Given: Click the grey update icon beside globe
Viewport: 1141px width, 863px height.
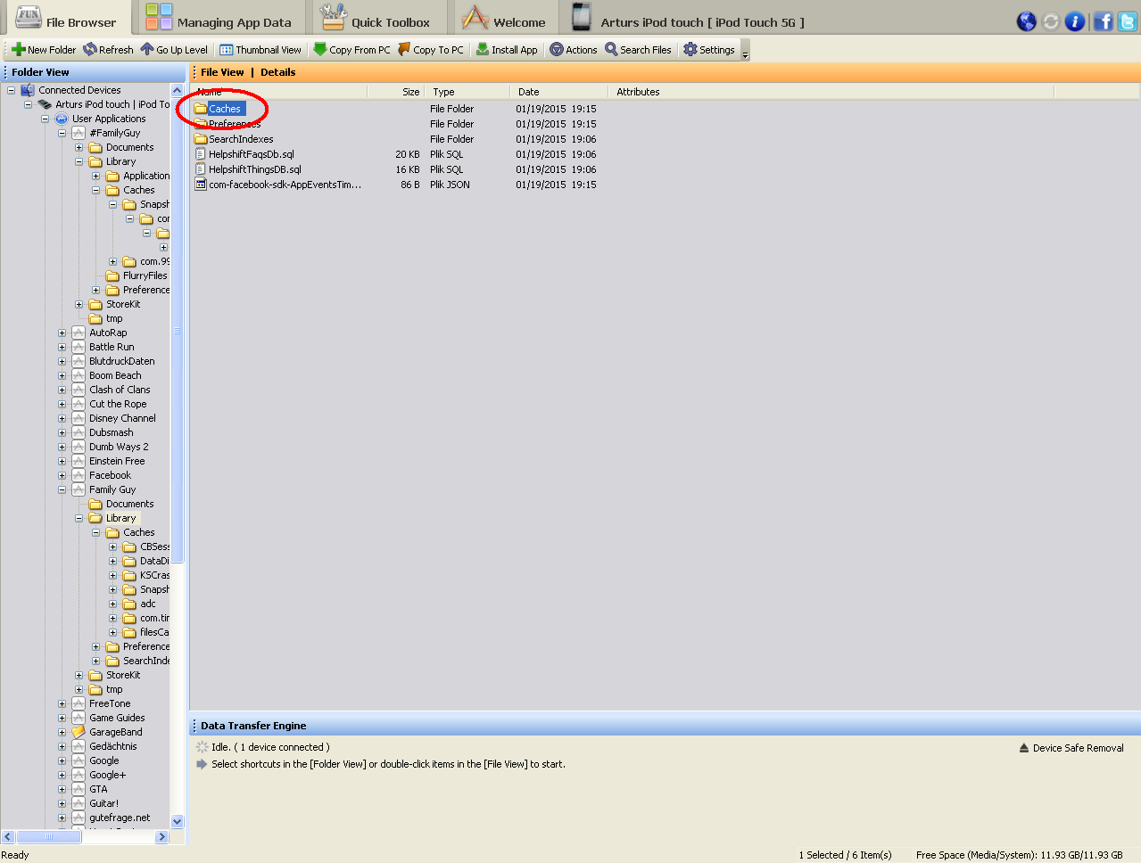Looking at the screenshot, I should coord(1051,21).
